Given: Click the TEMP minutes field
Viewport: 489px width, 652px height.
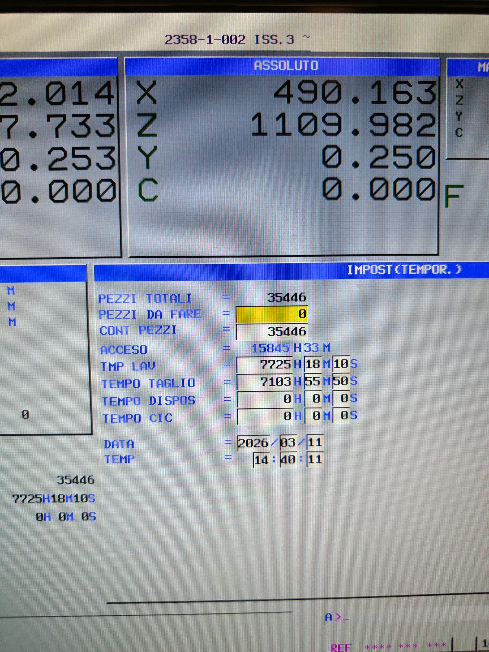Looking at the screenshot, I should (288, 460).
